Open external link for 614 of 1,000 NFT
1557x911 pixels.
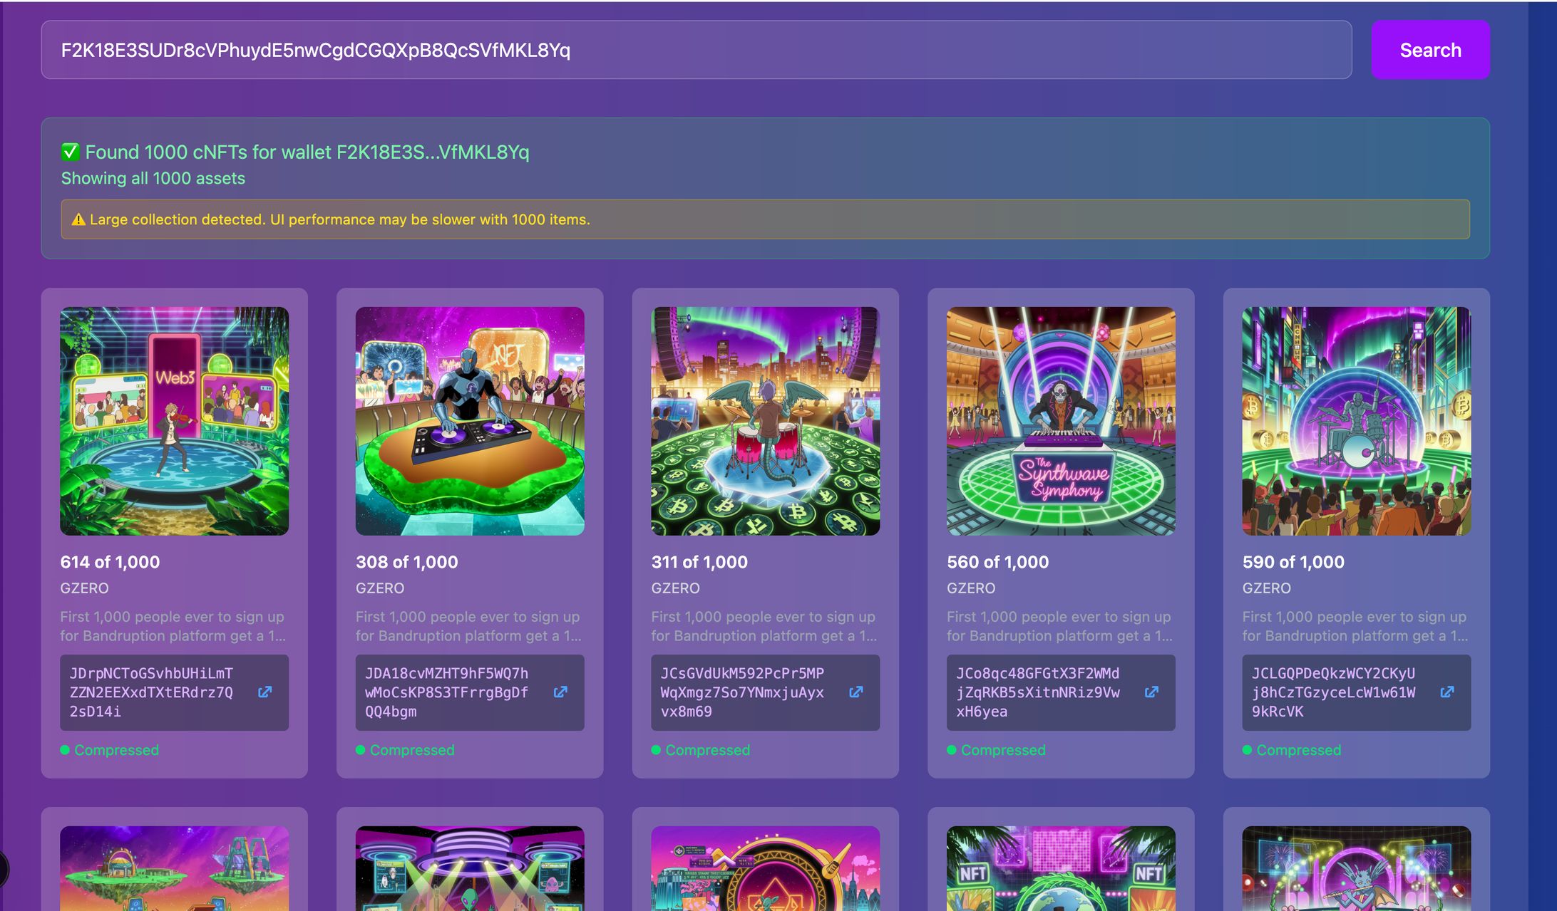pos(264,692)
